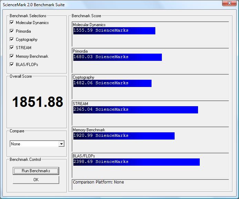The height and width of the screenshot is (199, 239).
Task: Click the Primordia 1680.03 score bar
Action: [x=117, y=57]
